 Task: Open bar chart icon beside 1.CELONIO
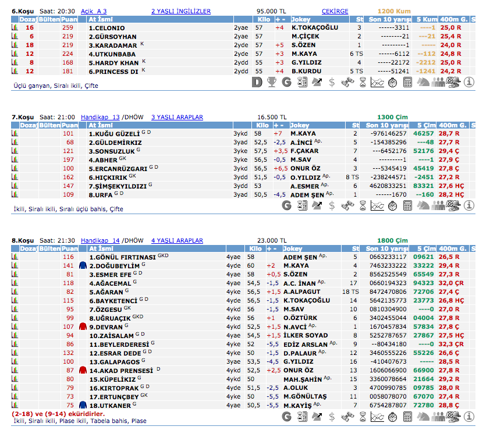[15, 27]
